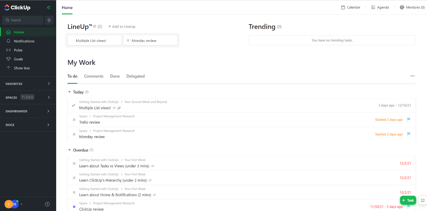
Task: Click the Home icon in sidebar
Action: (9, 32)
